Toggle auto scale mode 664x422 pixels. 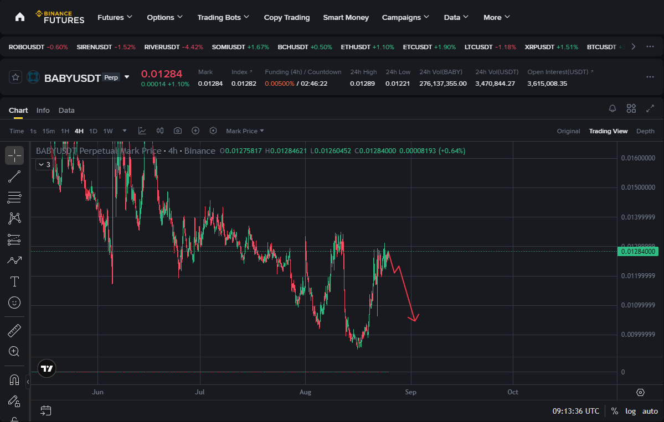650,411
